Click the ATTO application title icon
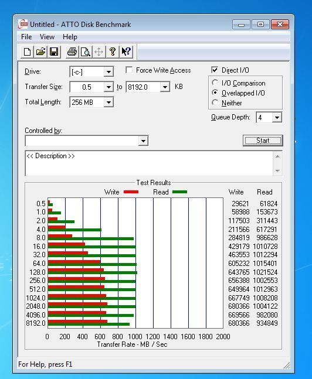This screenshot has width=312, height=379. coord(23,24)
